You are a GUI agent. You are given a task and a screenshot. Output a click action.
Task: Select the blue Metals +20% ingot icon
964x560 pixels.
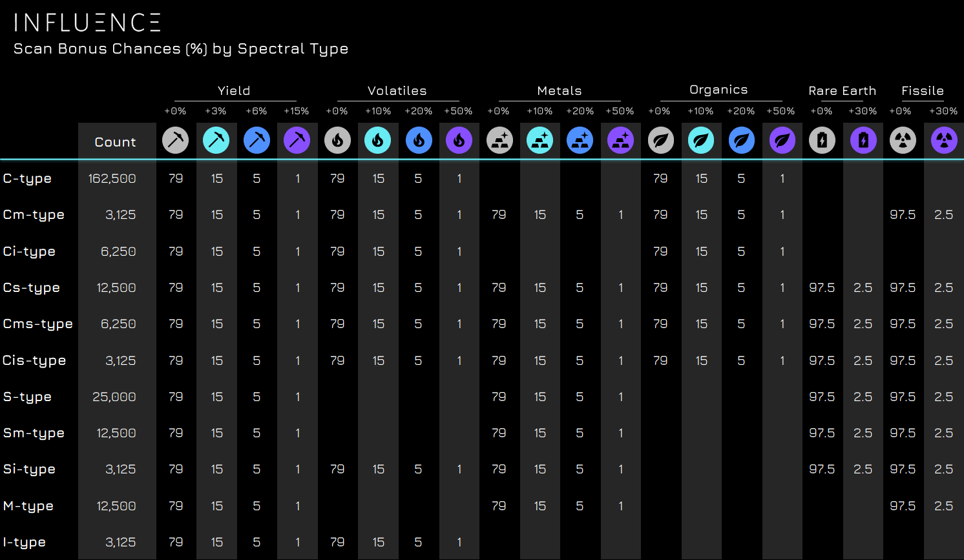[580, 140]
